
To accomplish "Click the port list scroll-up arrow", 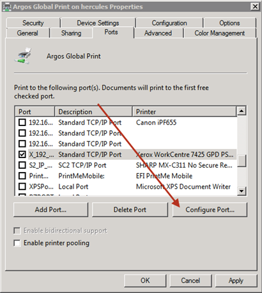I will (x=242, y=111).
